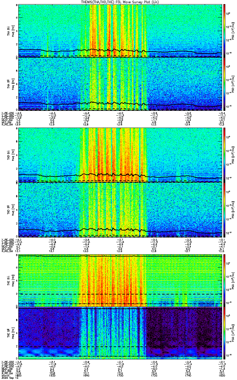Click the color bar beside THE B-perpendicular panel
The width and height of the screenshot is (237, 380).
(x=224, y=280)
